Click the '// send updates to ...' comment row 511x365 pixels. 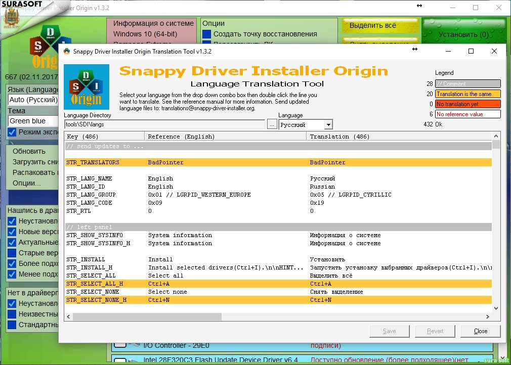[x=278, y=147]
